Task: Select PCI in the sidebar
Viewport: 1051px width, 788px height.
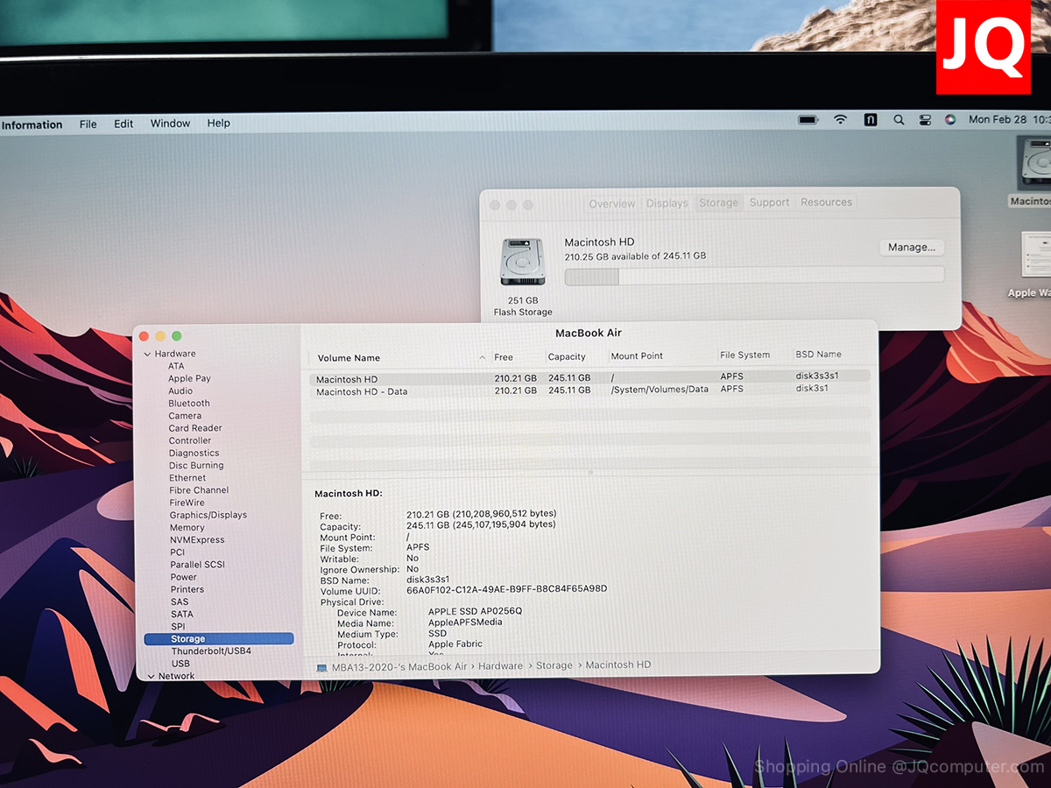Action: click(x=178, y=552)
